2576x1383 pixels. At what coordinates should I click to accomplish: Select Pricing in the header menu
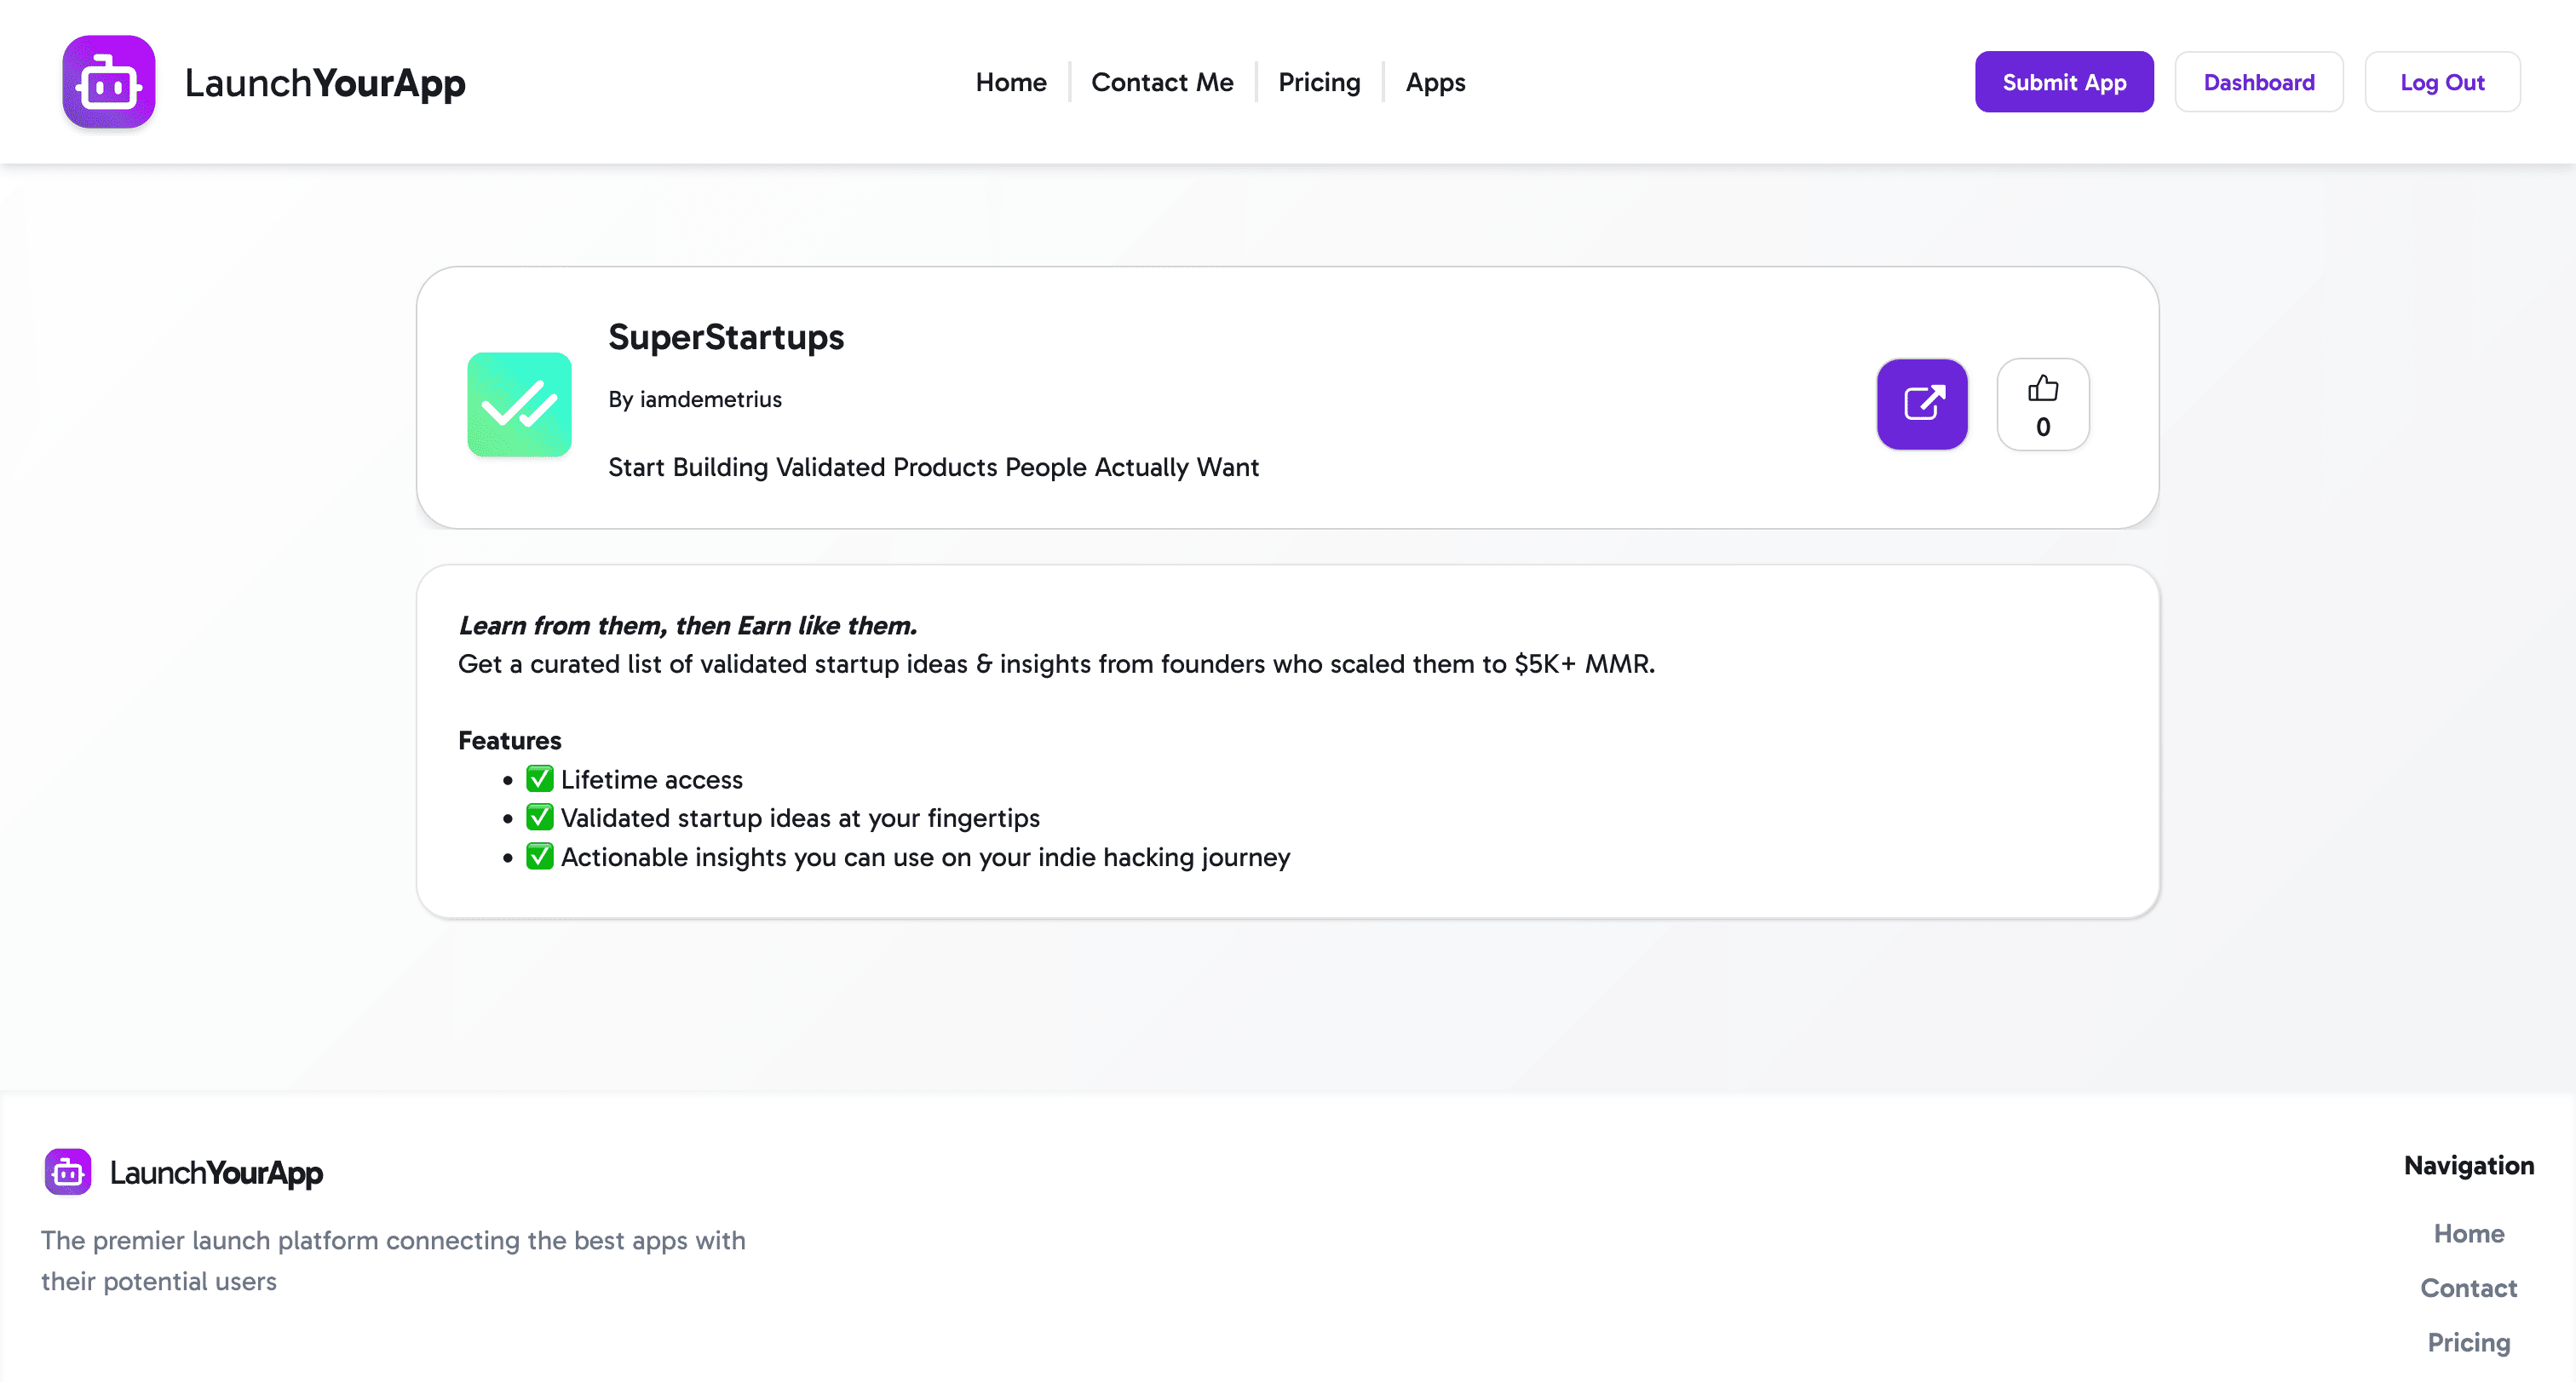tap(1318, 82)
